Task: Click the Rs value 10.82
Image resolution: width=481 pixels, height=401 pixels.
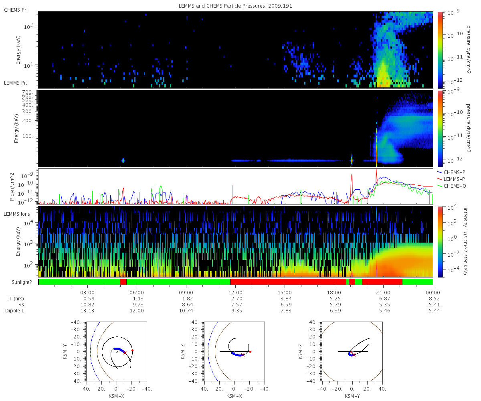Action: tap(87, 304)
